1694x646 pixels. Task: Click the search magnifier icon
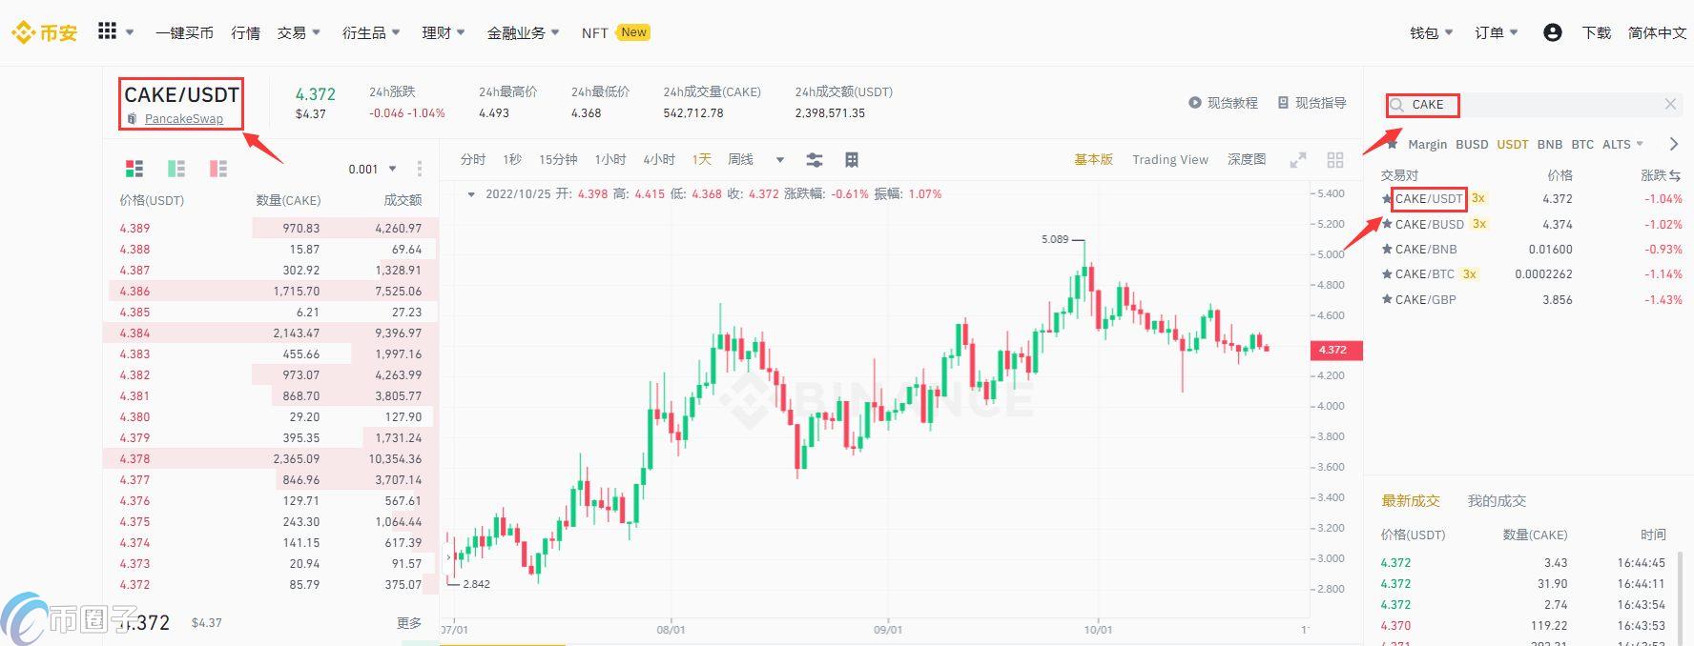tap(1396, 105)
